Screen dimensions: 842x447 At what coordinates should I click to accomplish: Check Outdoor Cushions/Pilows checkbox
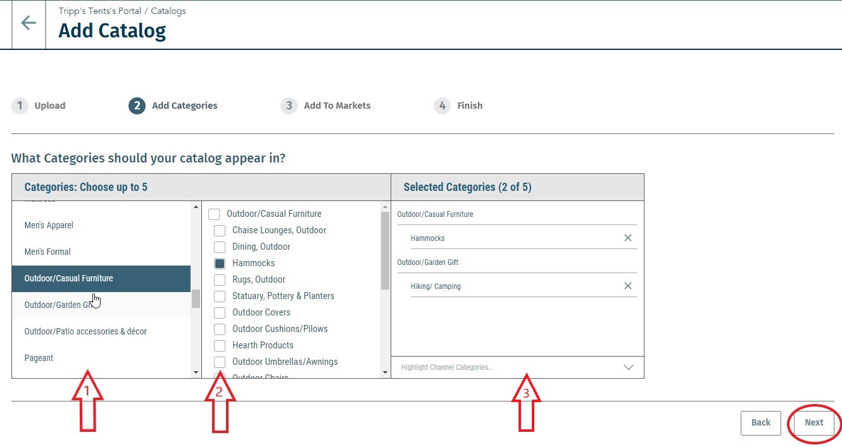tap(220, 329)
